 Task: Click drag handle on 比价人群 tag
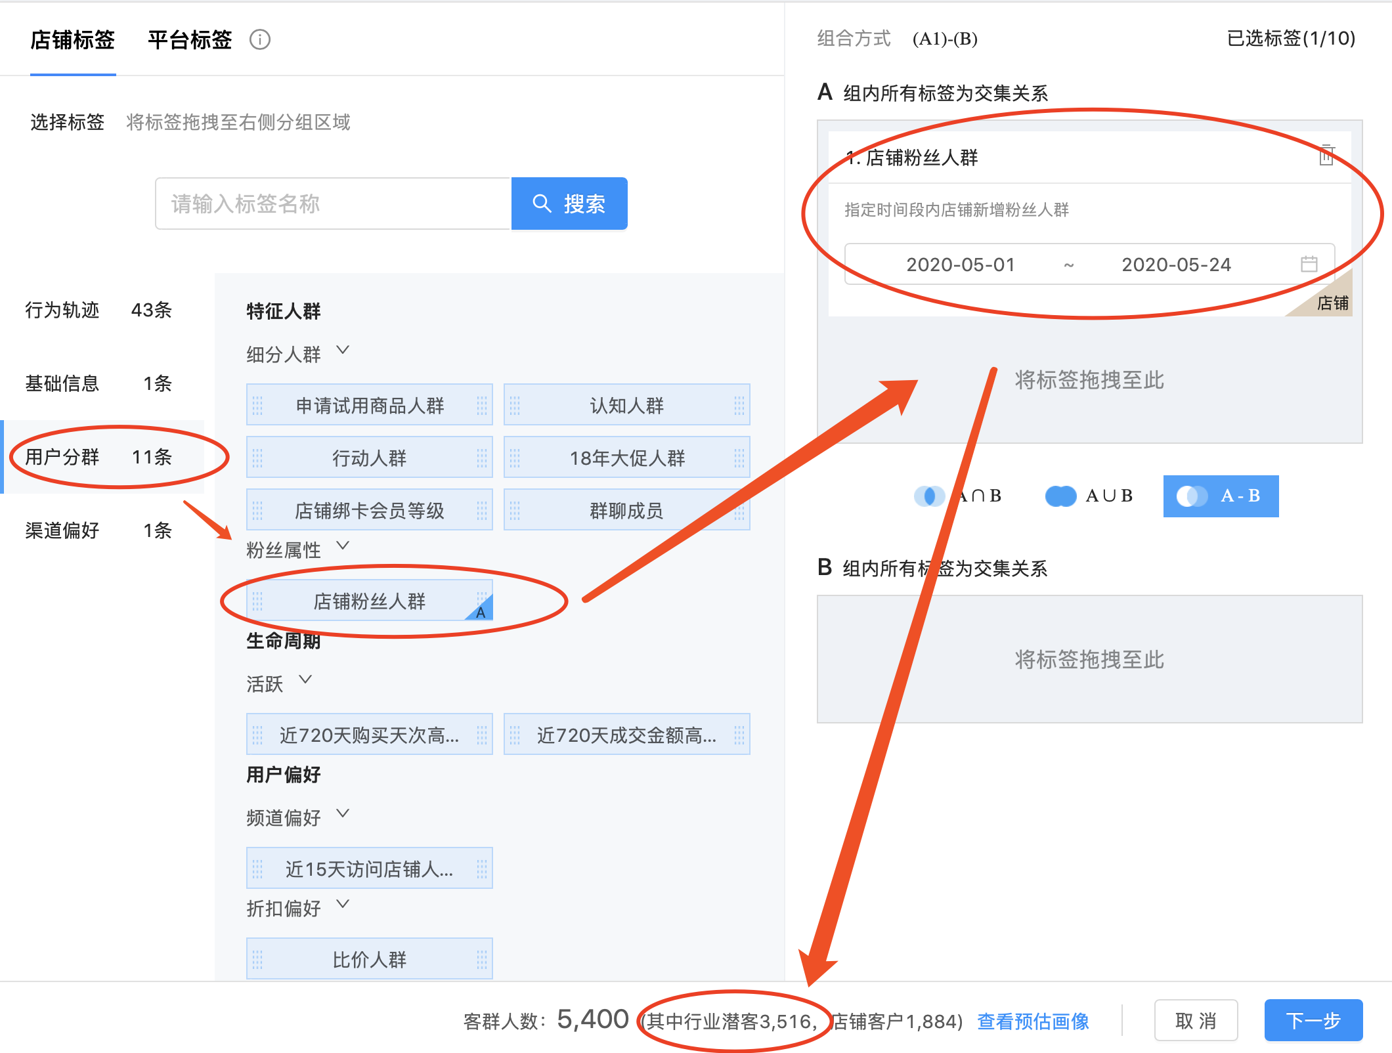[x=257, y=959]
